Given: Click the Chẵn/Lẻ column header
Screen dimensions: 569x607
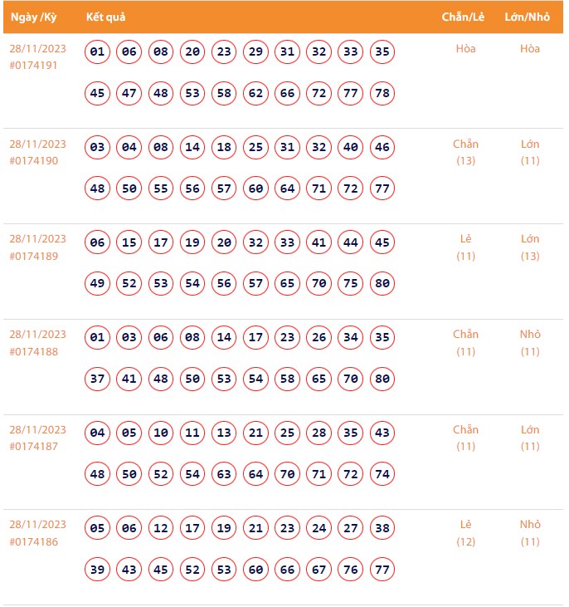Looking at the screenshot, I should [x=464, y=17].
